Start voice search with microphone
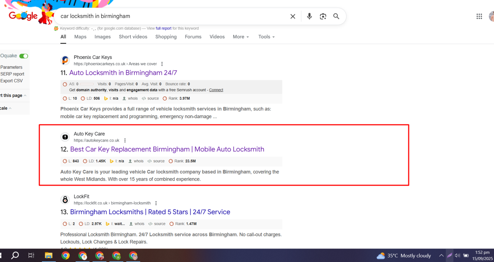Screen dimensions: 494x262 click(x=309, y=16)
